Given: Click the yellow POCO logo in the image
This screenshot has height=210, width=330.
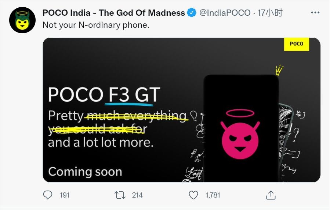Looking at the screenshot, I should [296, 44].
